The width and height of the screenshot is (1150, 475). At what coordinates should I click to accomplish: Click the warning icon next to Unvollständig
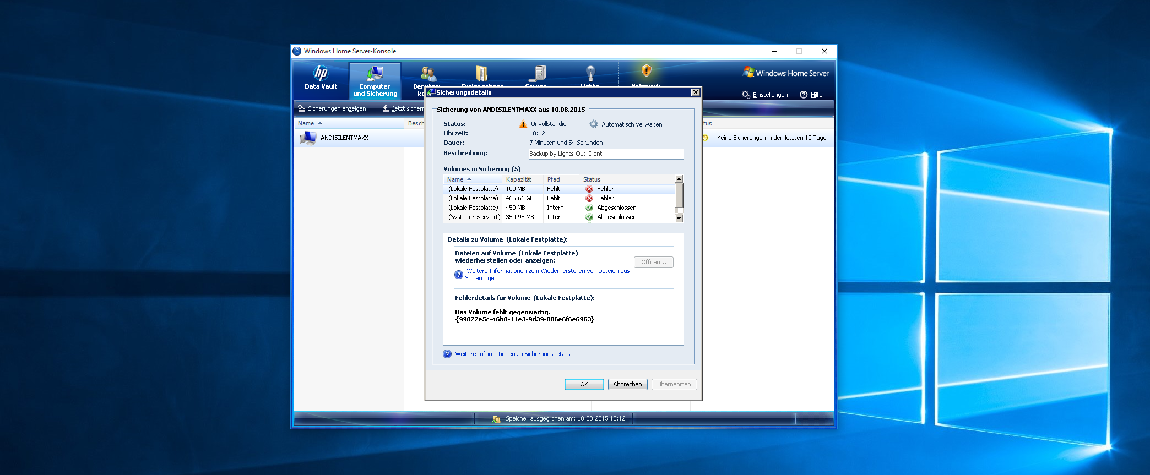pyautogui.click(x=523, y=124)
